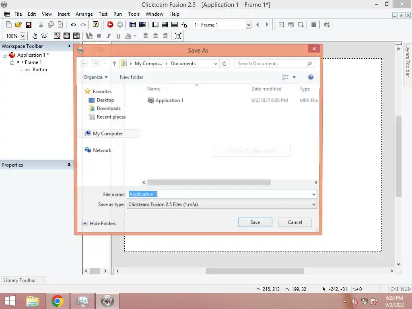Toggle the grid display icon
The height and width of the screenshot is (309, 412).
point(67,36)
